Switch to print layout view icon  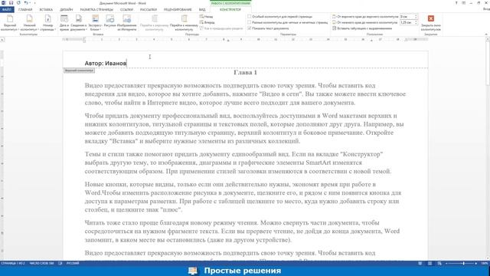(430, 264)
